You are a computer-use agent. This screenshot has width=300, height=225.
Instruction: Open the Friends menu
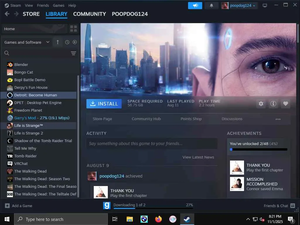coord(43,5)
